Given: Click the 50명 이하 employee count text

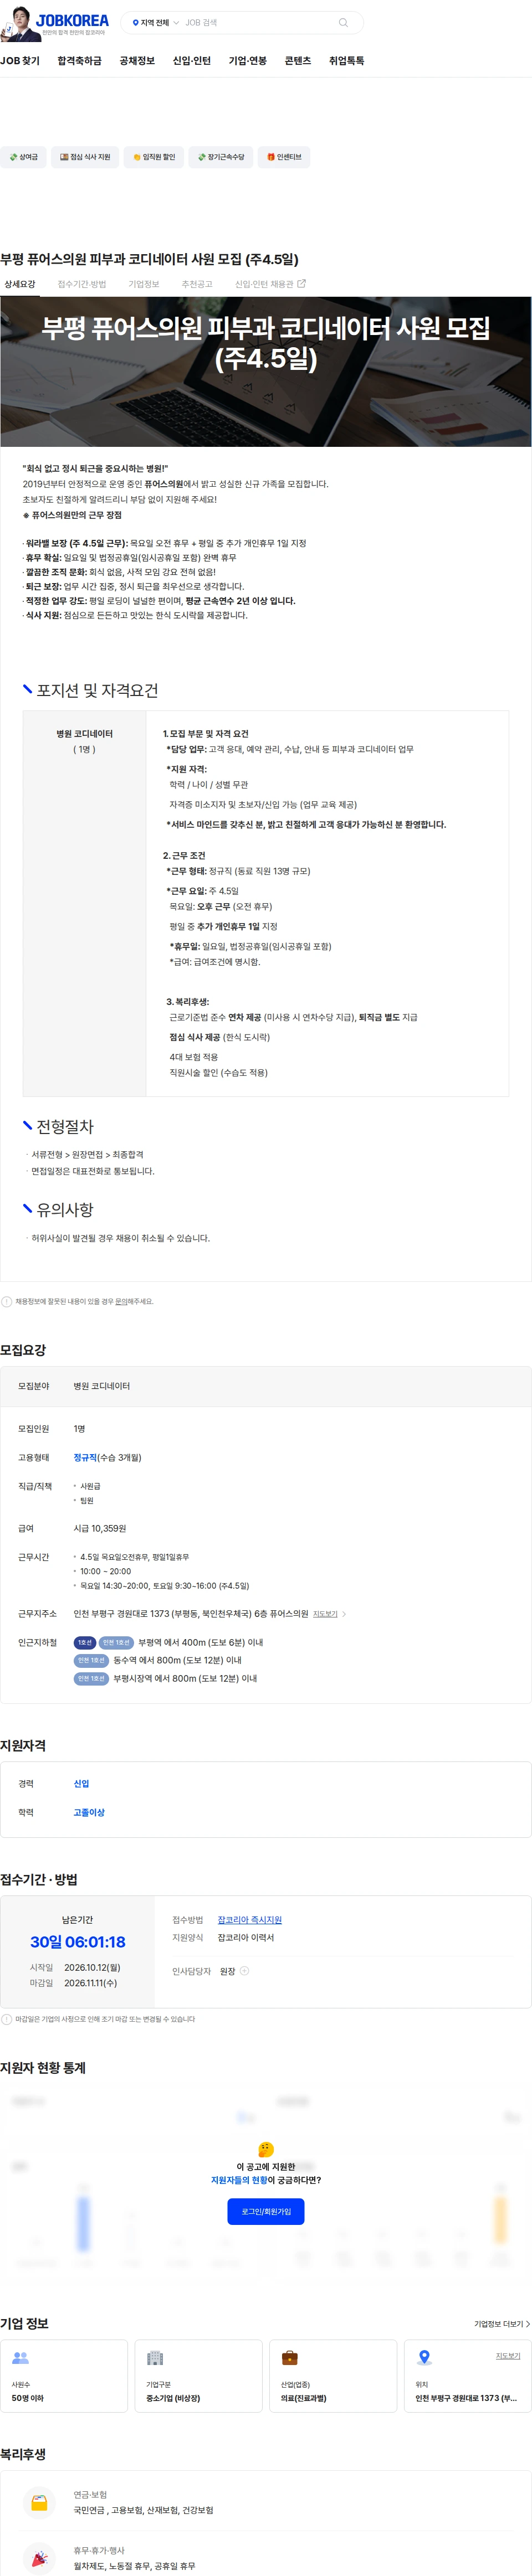Looking at the screenshot, I should coord(28,2399).
